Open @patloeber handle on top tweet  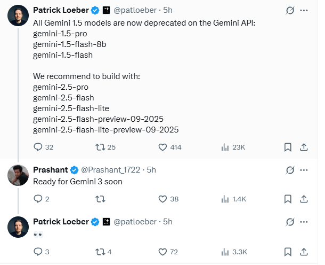tap(135, 10)
